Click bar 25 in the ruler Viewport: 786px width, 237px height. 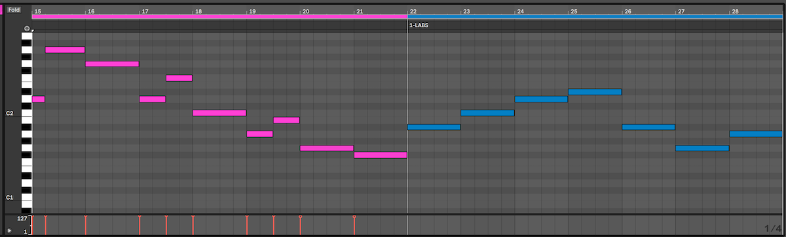coord(574,12)
